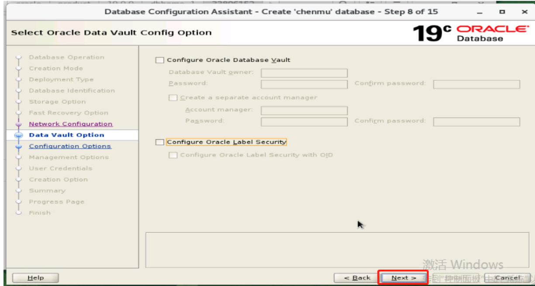The image size is (535, 286).
Task: Go to the Next step
Action: click(x=403, y=278)
